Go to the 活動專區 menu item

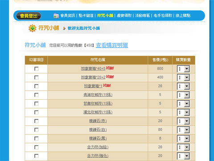point(142,16)
